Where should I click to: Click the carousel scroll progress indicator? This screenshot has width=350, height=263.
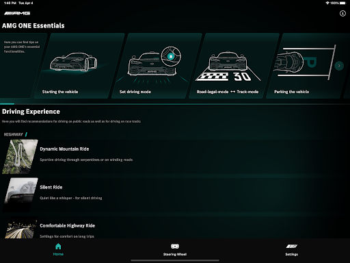(x=8, y=104)
